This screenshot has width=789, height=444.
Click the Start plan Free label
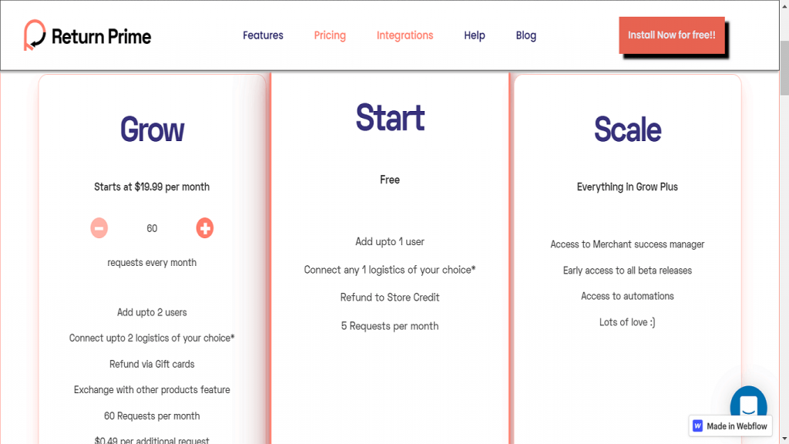pyautogui.click(x=390, y=179)
